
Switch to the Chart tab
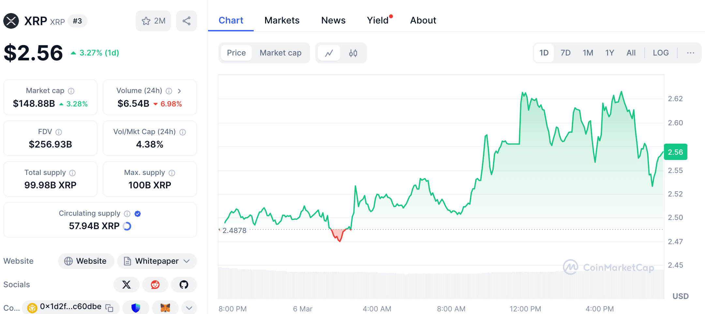click(x=231, y=20)
